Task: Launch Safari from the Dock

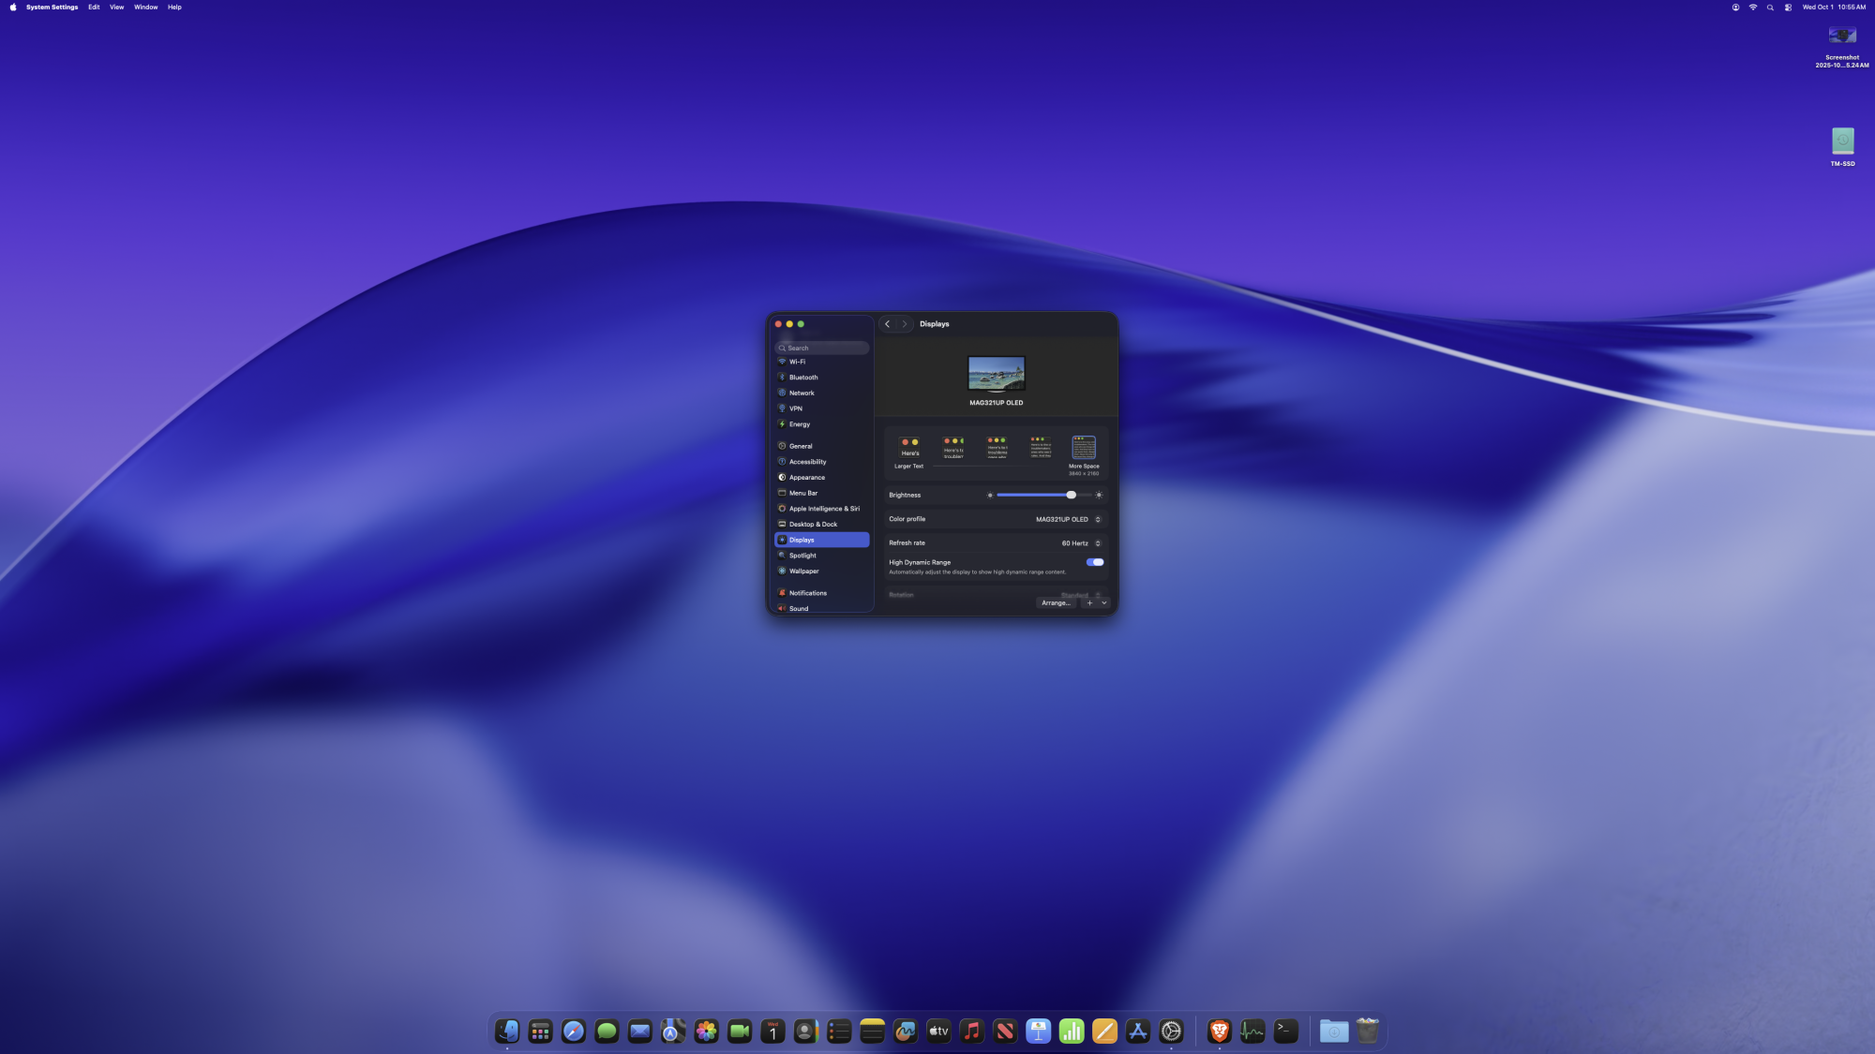Action: click(573, 1032)
